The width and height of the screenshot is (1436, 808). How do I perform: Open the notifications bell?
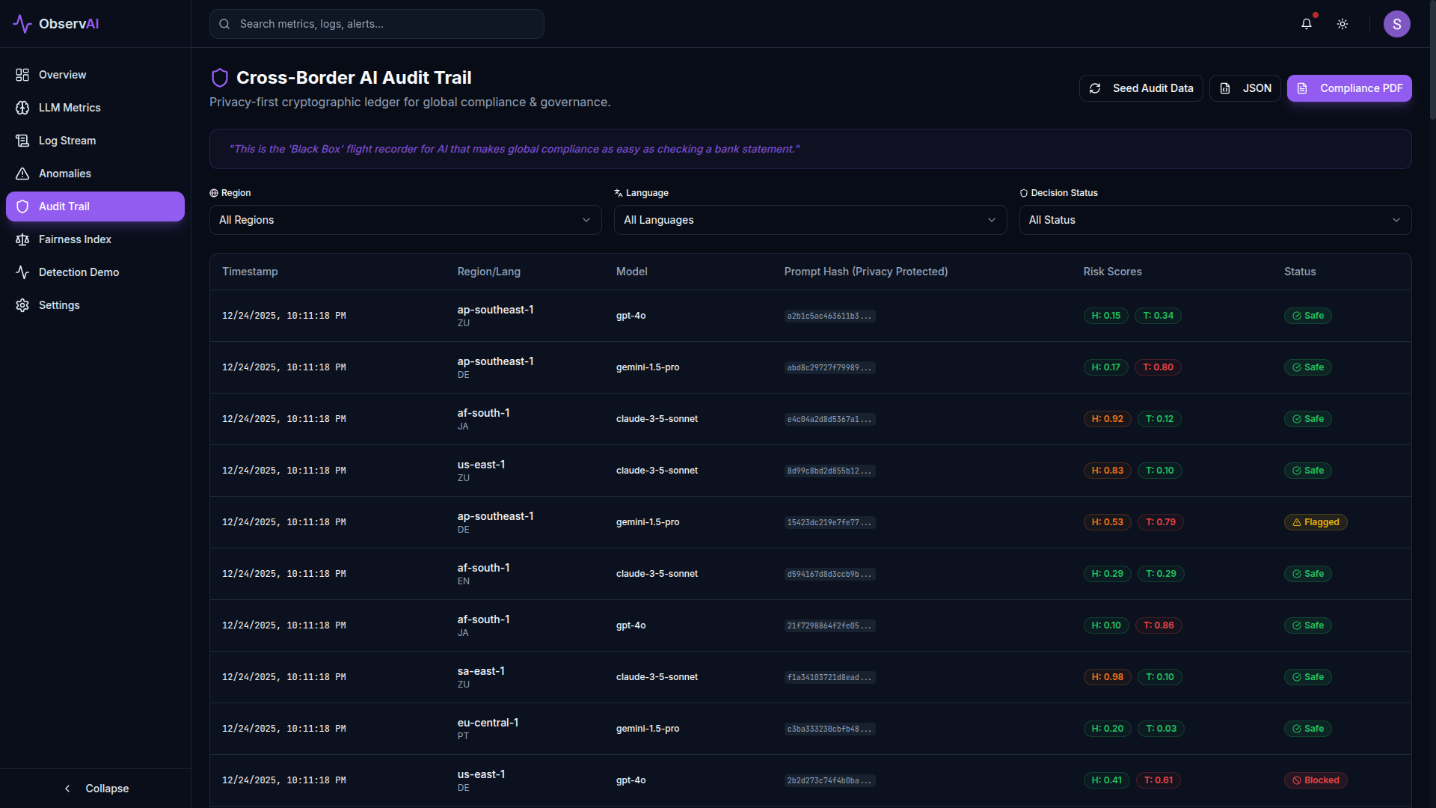pyautogui.click(x=1306, y=24)
